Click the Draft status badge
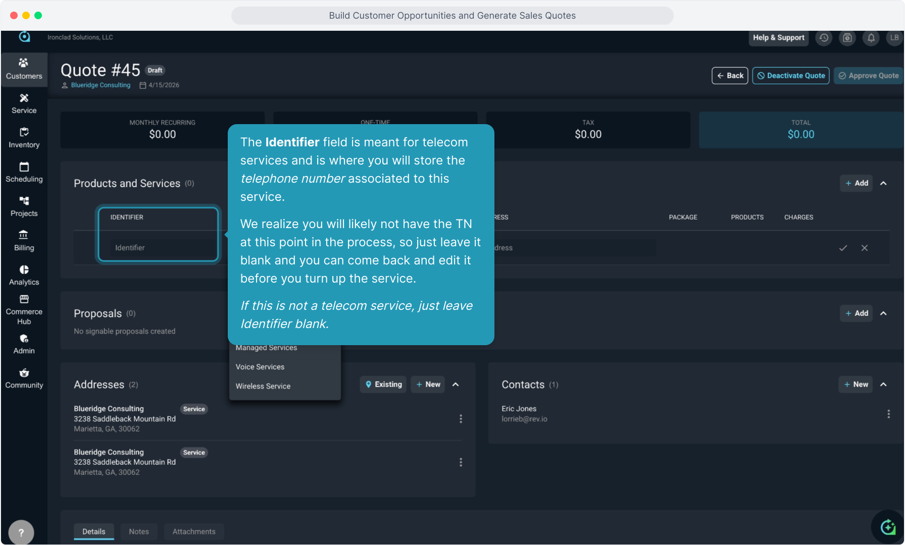Viewport: 905px width, 545px height. point(155,71)
